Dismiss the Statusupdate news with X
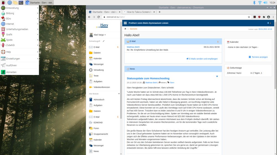277x155 pixels. coord(217,76)
